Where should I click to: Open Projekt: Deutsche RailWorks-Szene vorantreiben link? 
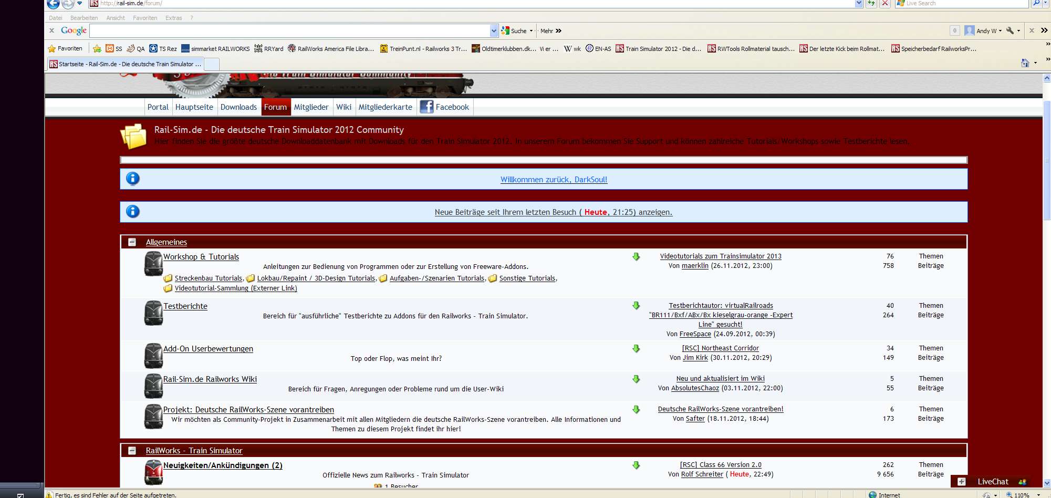pyautogui.click(x=248, y=410)
